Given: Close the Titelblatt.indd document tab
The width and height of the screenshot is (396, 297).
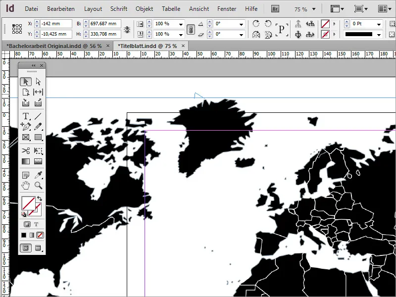Looking at the screenshot, I should click(x=183, y=46).
